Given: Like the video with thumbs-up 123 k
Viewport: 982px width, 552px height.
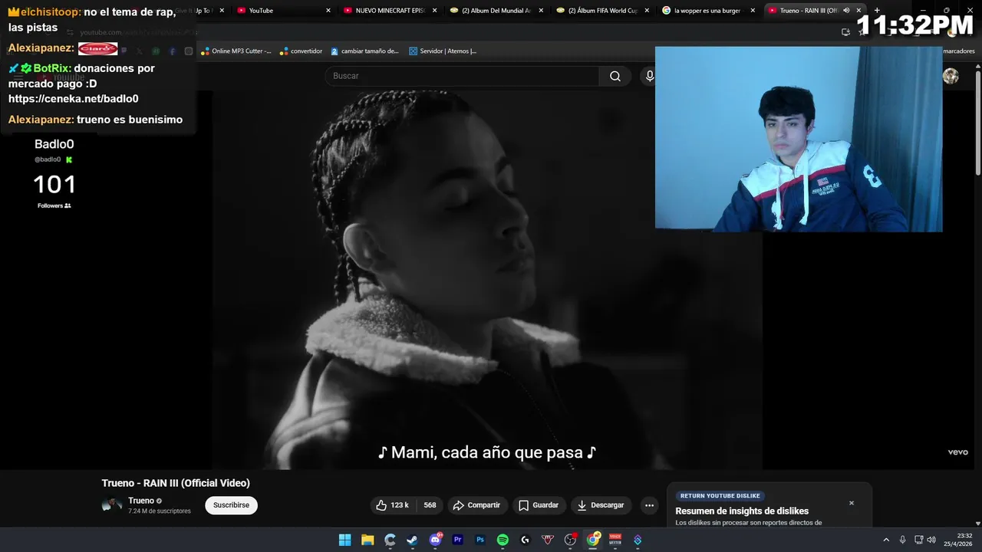Looking at the screenshot, I should click(392, 505).
